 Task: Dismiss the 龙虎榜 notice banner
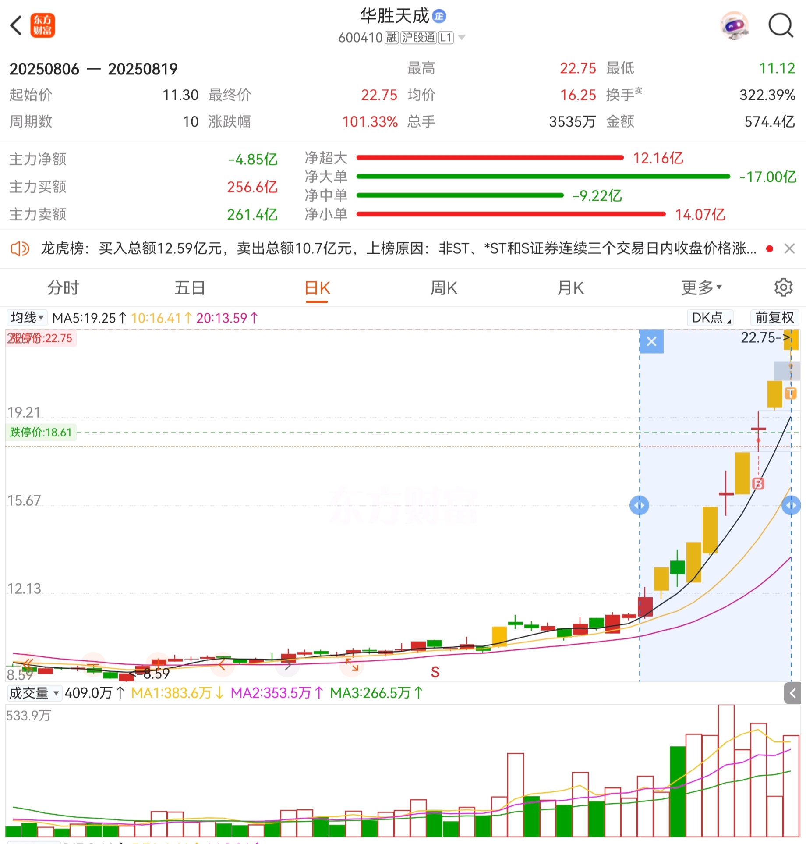coord(789,249)
